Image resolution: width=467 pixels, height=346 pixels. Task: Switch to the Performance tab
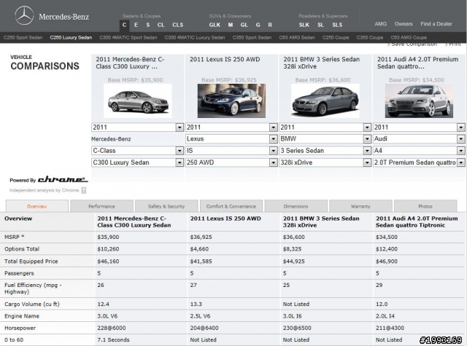coord(101,206)
